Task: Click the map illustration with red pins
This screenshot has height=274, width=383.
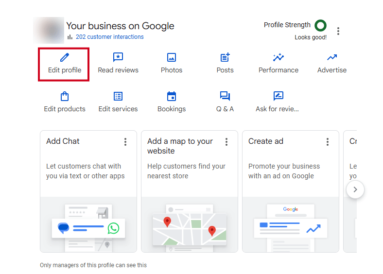Action: pos(190,224)
